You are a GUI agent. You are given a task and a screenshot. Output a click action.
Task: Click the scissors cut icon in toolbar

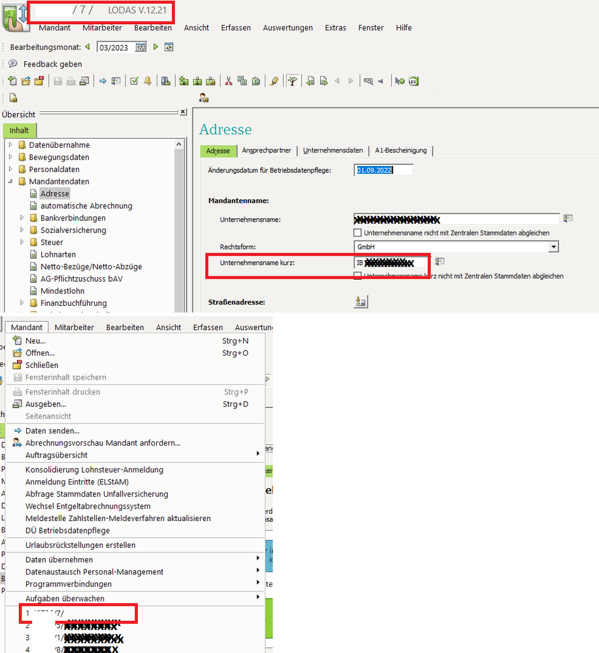(229, 81)
